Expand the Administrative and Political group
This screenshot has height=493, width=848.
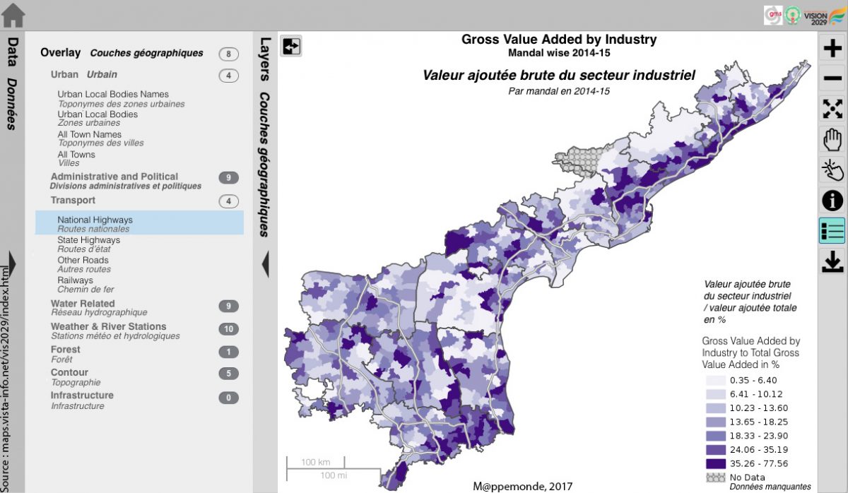(x=114, y=177)
